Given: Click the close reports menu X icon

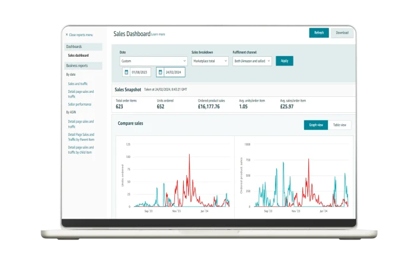Looking at the screenshot, I should pyautogui.click(x=67, y=35).
